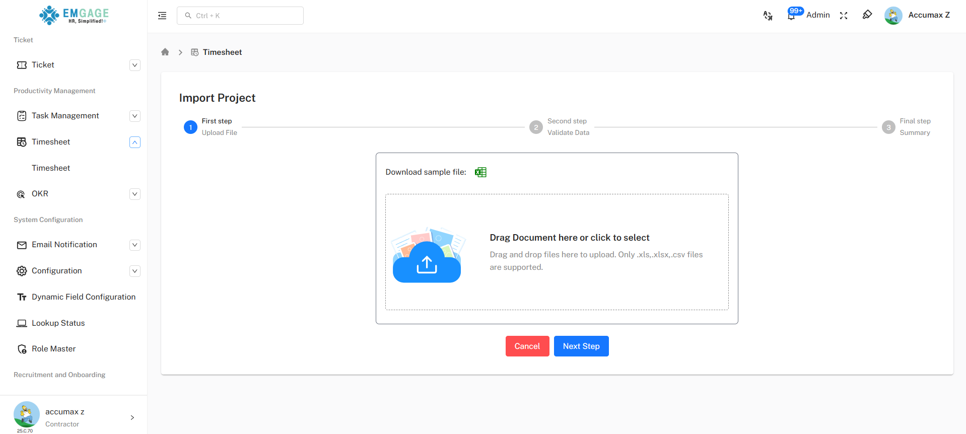
Task: Open the Timesheet parent menu item
Action: (51, 142)
